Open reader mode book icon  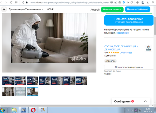click(111, 2)
